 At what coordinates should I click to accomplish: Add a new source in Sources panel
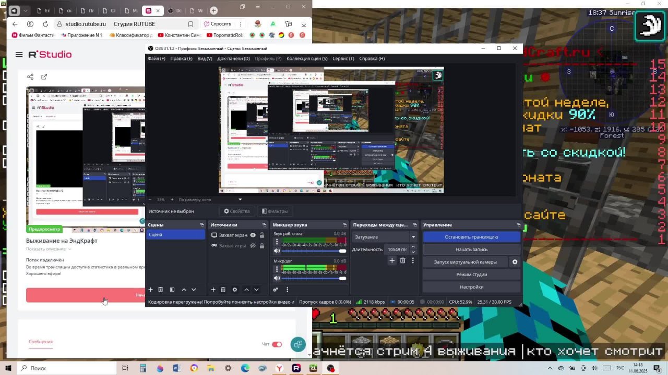(x=213, y=290)
